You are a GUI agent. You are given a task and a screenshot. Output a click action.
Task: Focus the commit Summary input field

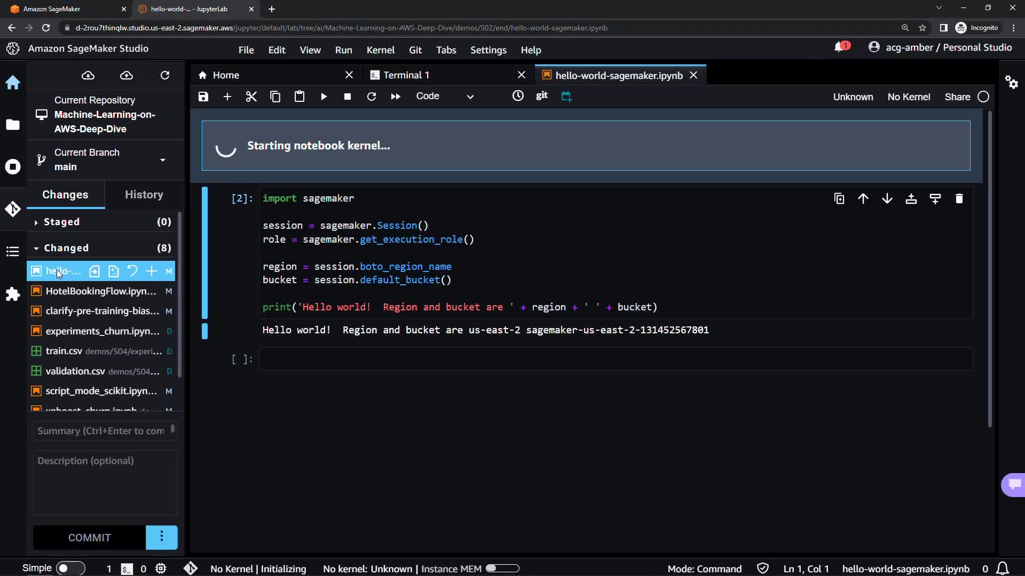coord(101,431)
